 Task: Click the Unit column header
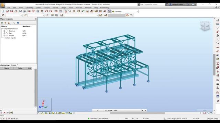(30, 68)
